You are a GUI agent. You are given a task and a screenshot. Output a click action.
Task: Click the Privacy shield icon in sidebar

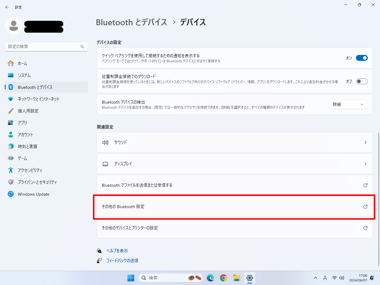[x=11, y=182]
